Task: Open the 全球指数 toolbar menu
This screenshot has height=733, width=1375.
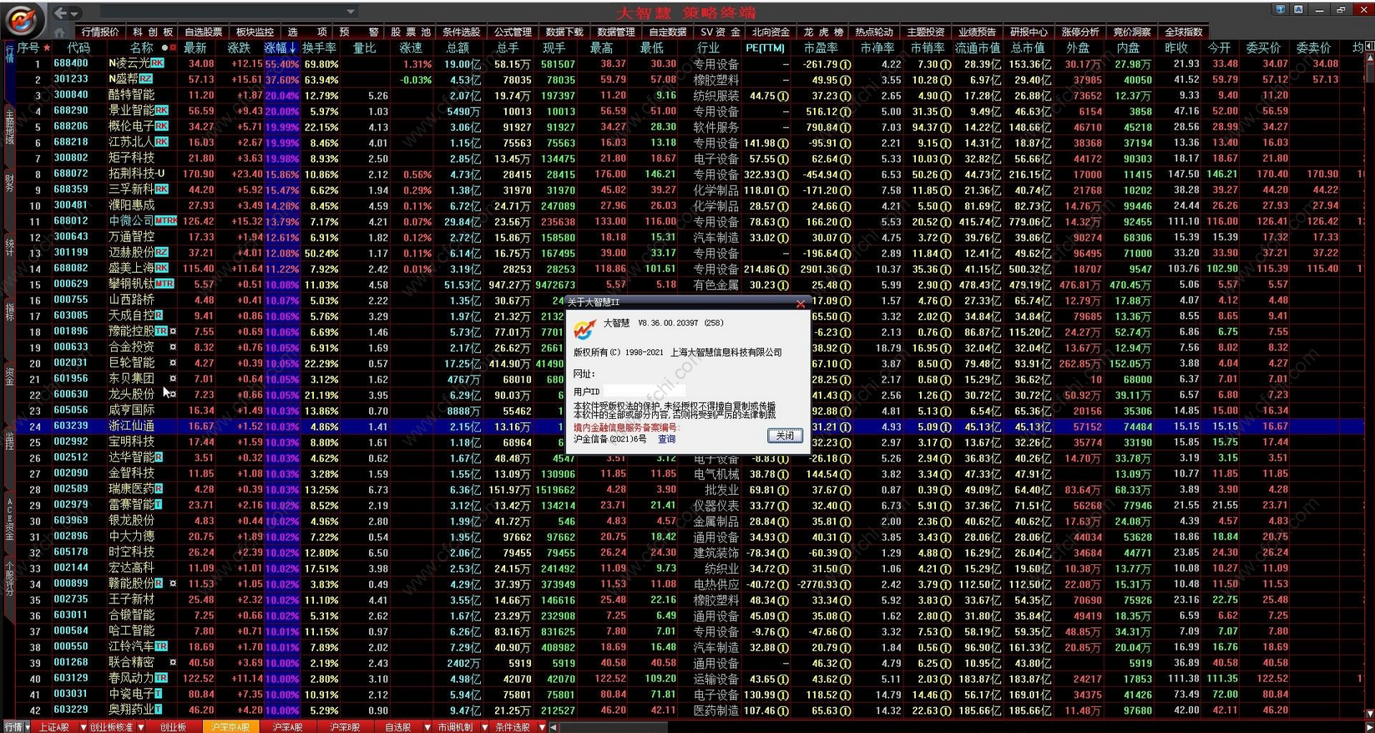Action: [x=1183, y=32]
